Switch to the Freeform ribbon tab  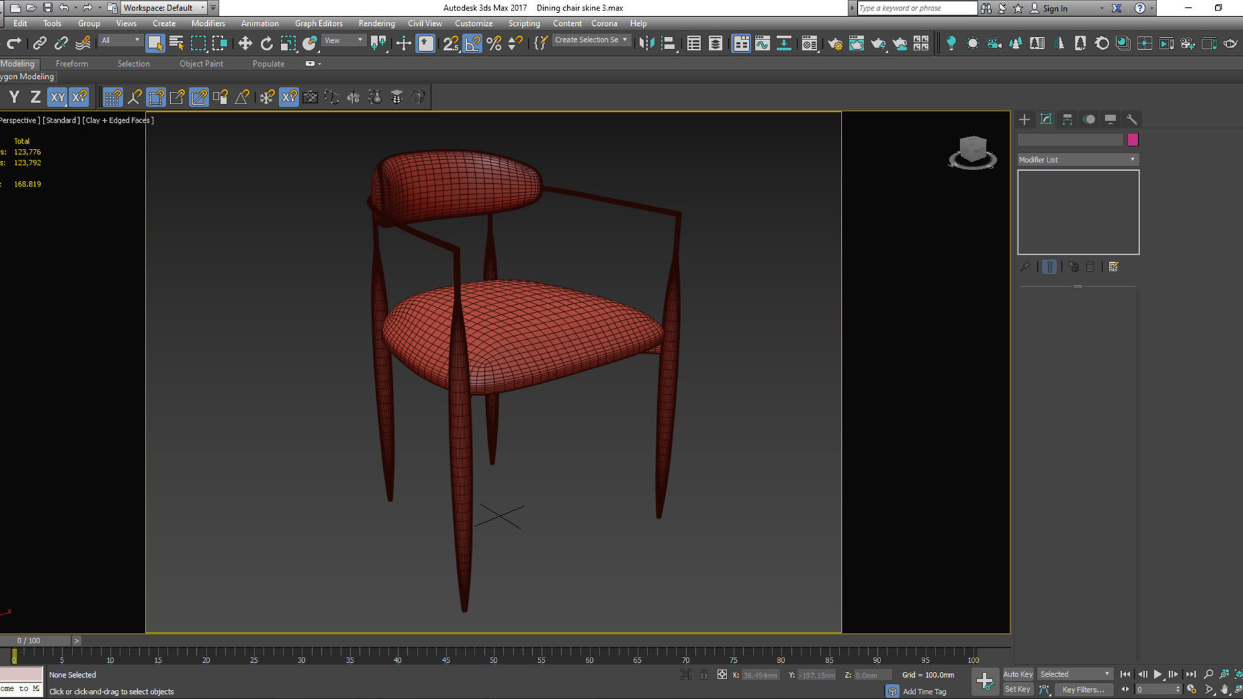(71, 63)
